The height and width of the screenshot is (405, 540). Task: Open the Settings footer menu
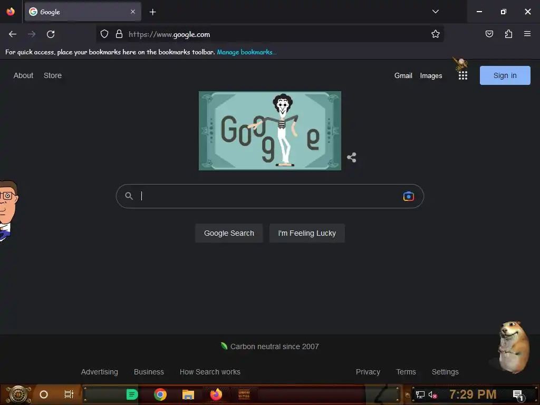(x=445, y=372)
